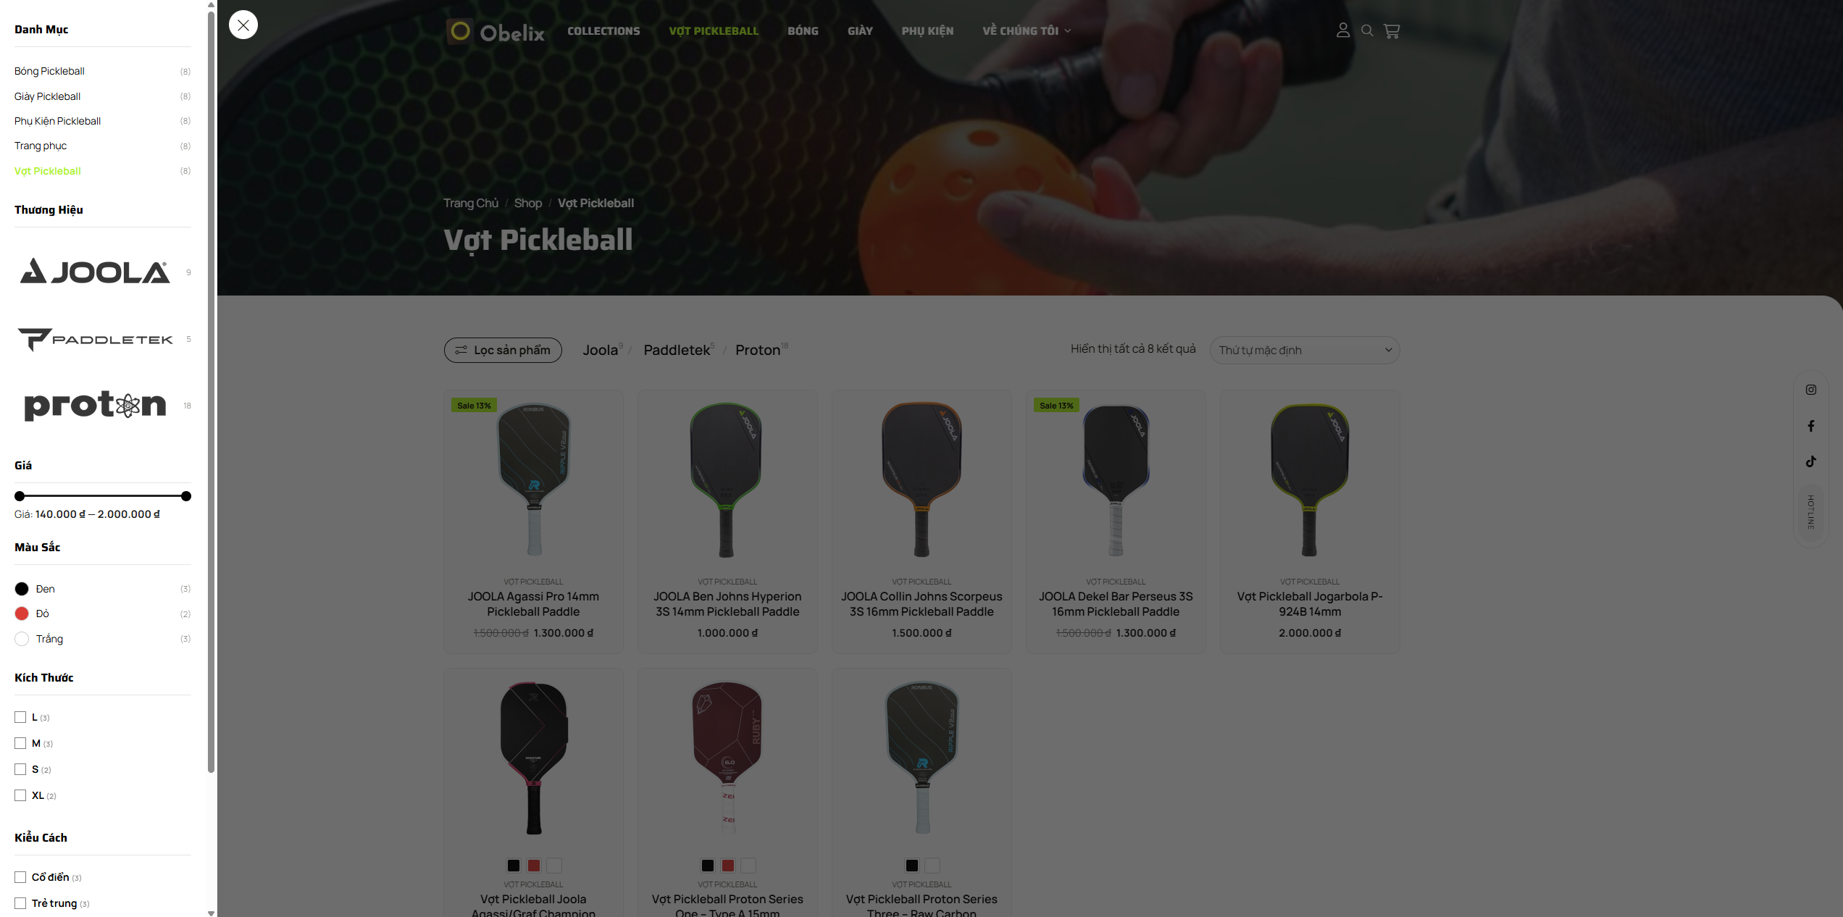Screen dimensions: 1843x917
Task: Open the Giày Pickleball category link
Action: 48,96
